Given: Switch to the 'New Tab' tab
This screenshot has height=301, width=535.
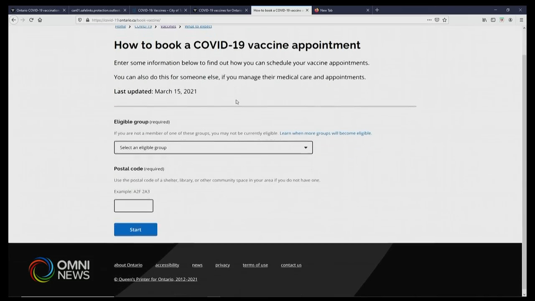Looking at the screenshot, I should pyautogui.click(x=339, y=10).
